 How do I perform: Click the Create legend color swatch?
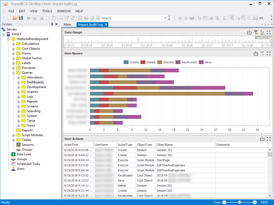pyautogui.click(x=126, y=62)
